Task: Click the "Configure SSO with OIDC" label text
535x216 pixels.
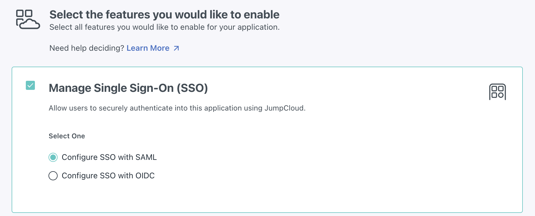Action: click(108, 176)
